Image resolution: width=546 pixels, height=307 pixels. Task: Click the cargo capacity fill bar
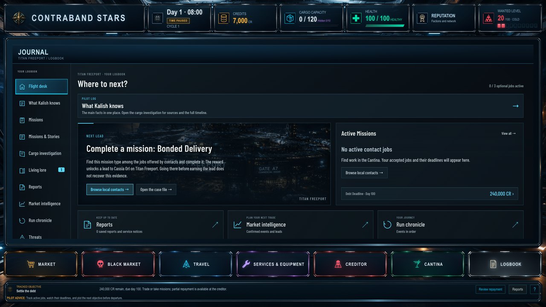(319, 25)
